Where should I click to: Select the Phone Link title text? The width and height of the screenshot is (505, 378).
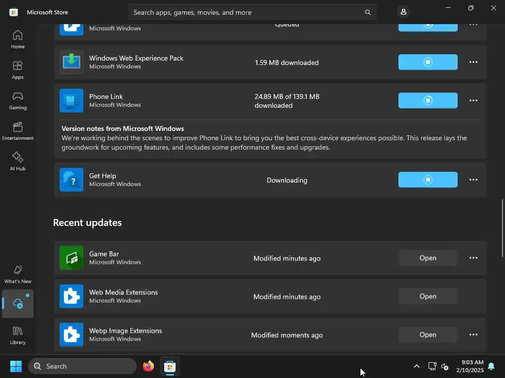(x=106, y=96)
